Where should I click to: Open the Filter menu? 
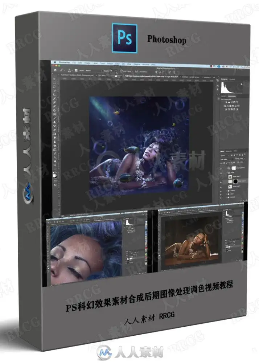click(118, 63)
